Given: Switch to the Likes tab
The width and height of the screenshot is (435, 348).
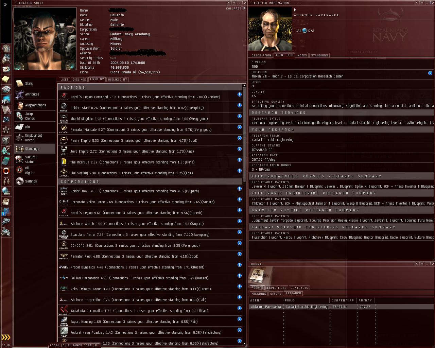Looking at the screenshot, I should 64,80.
